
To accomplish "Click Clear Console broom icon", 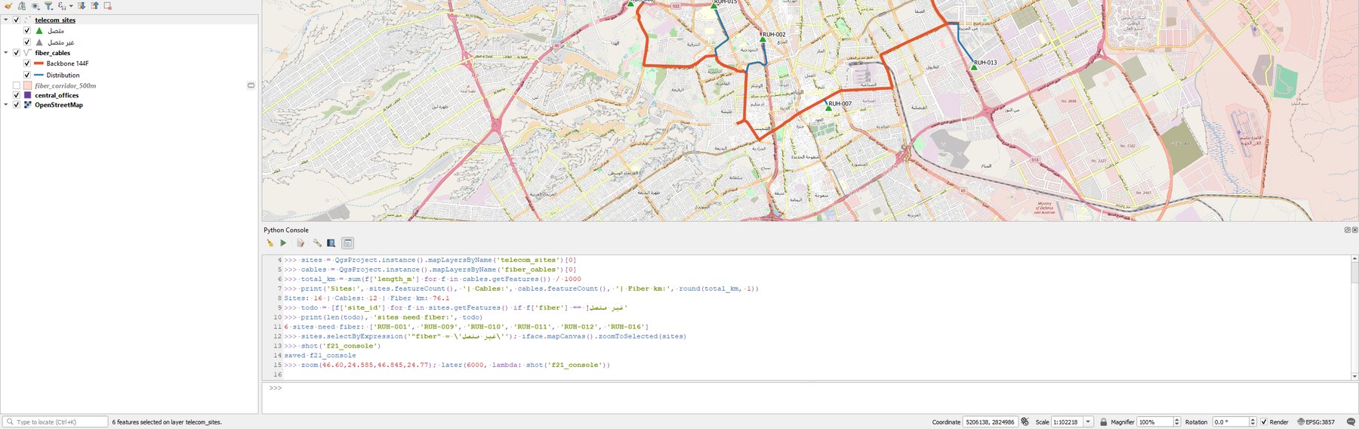I will (270, 243).
